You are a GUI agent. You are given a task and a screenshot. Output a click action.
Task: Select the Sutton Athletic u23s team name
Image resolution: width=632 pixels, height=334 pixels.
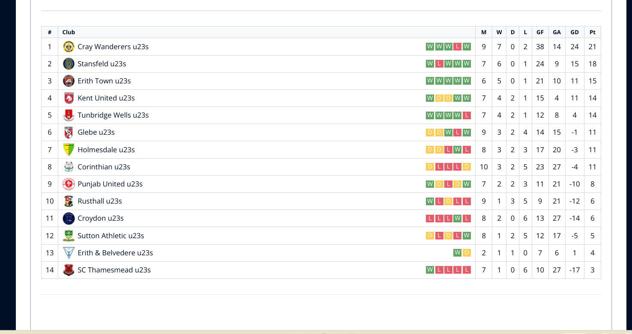coord(111,236)
